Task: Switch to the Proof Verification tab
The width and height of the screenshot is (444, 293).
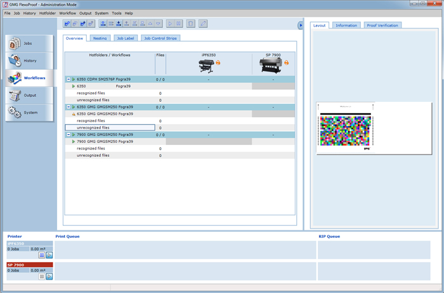Action: pos(382,25)
